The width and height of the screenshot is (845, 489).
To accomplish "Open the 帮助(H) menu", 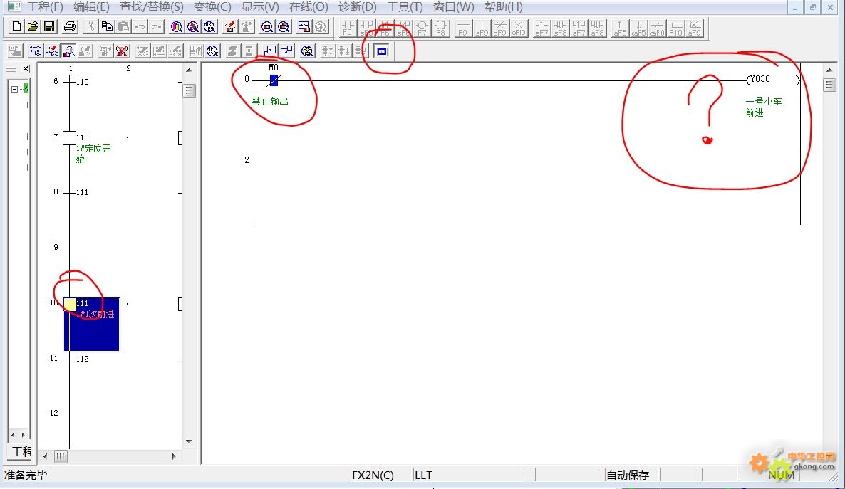I will 503,7.
